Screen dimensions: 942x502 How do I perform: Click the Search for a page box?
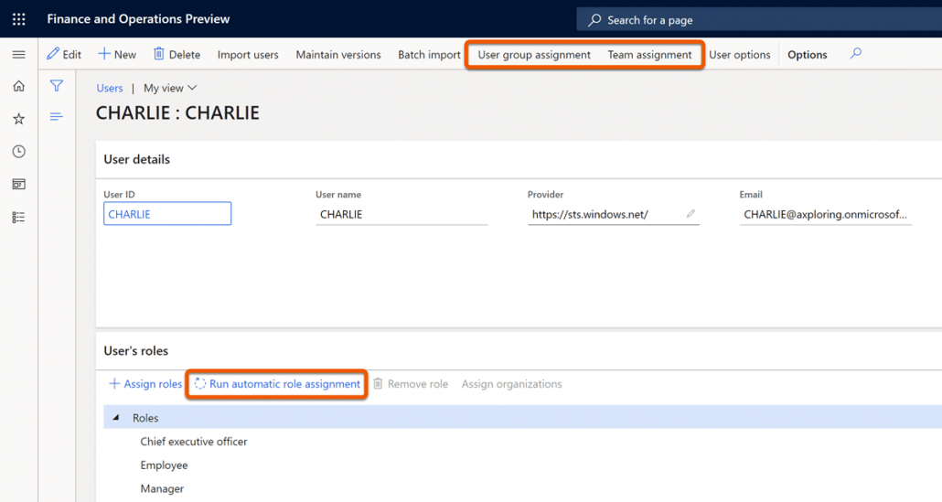coord(759,20)
